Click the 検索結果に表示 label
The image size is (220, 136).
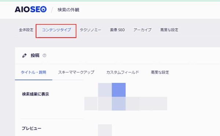coord(36,94)
